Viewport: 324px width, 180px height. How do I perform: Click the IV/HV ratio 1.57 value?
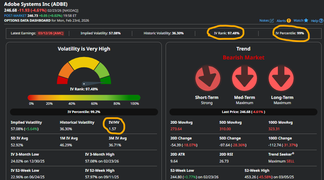[112, 129]
